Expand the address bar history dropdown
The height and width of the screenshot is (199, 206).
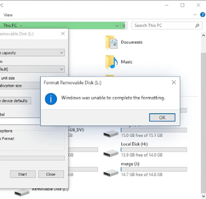coord(117,26)
